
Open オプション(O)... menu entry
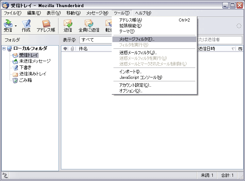pyautogui.click(x=154, y=90)
